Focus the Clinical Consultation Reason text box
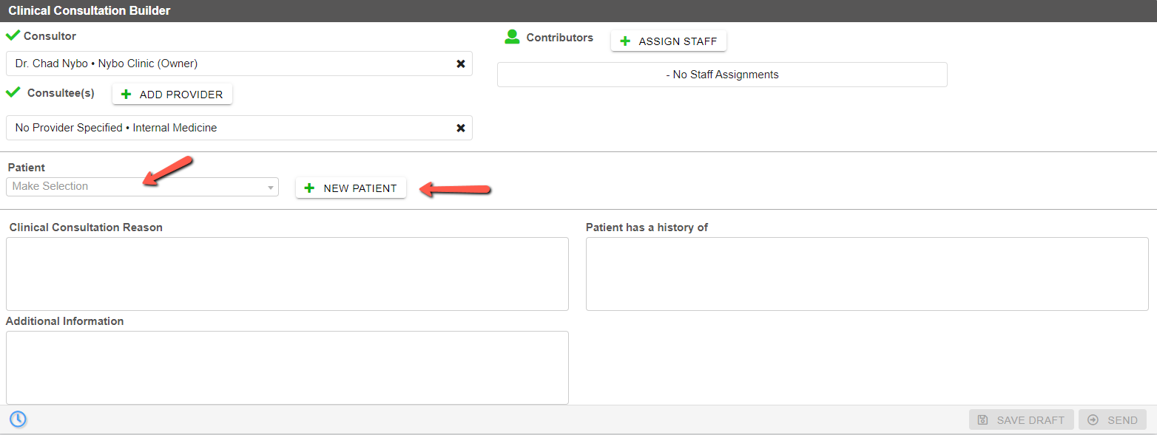 [287, 274]
